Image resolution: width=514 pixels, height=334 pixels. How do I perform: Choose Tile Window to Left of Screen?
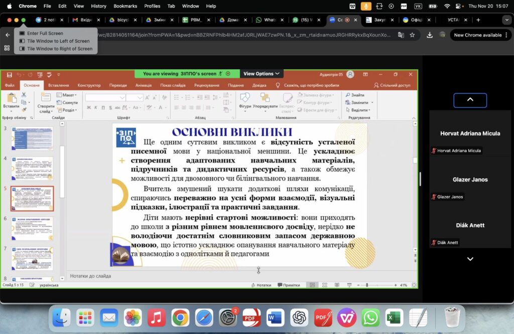[x=58, y=41]
